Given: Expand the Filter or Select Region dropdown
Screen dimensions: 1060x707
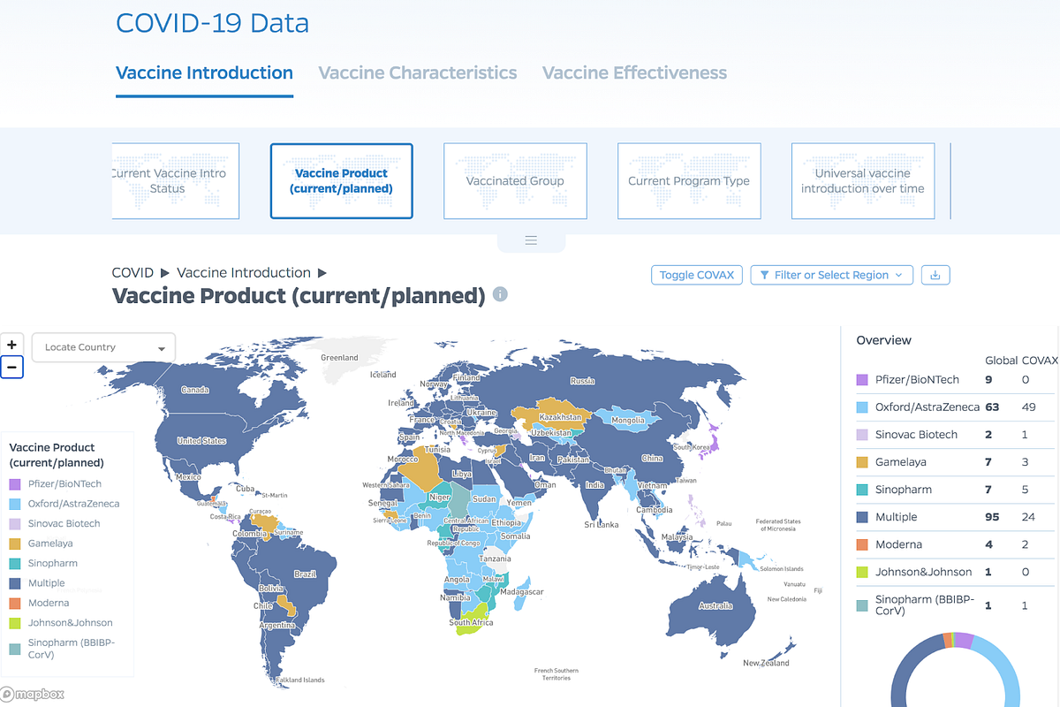Looking at the screenshot, I should point(831,275).
